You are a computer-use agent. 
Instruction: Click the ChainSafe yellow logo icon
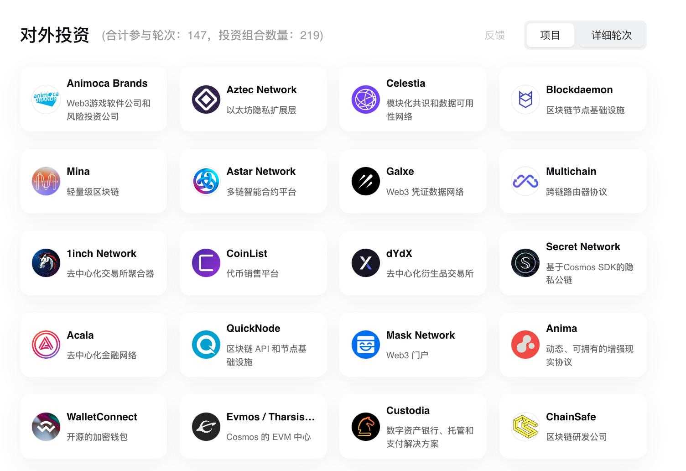(x=525, y=427)
